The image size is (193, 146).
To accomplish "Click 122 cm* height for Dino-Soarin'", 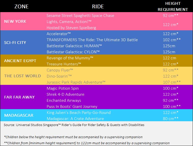I will (x=170, y=76).
